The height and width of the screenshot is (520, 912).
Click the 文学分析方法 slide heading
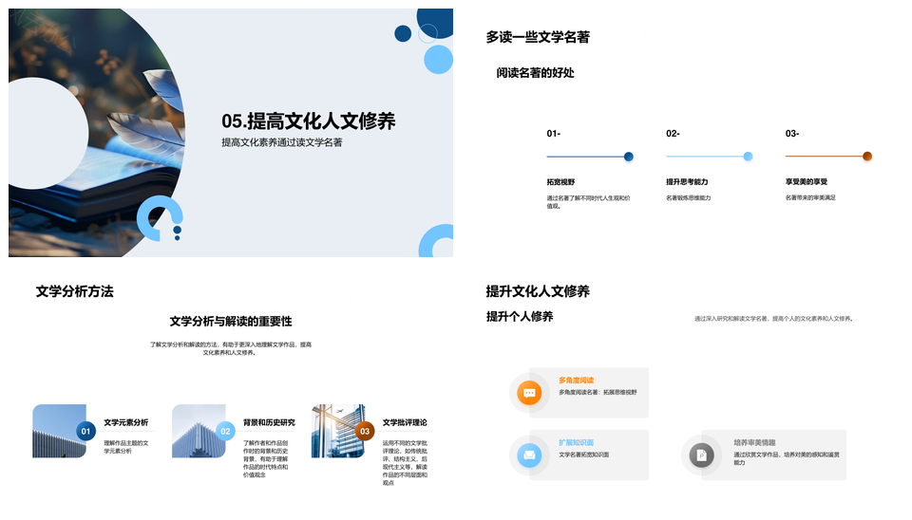click(x=74, y=291)
